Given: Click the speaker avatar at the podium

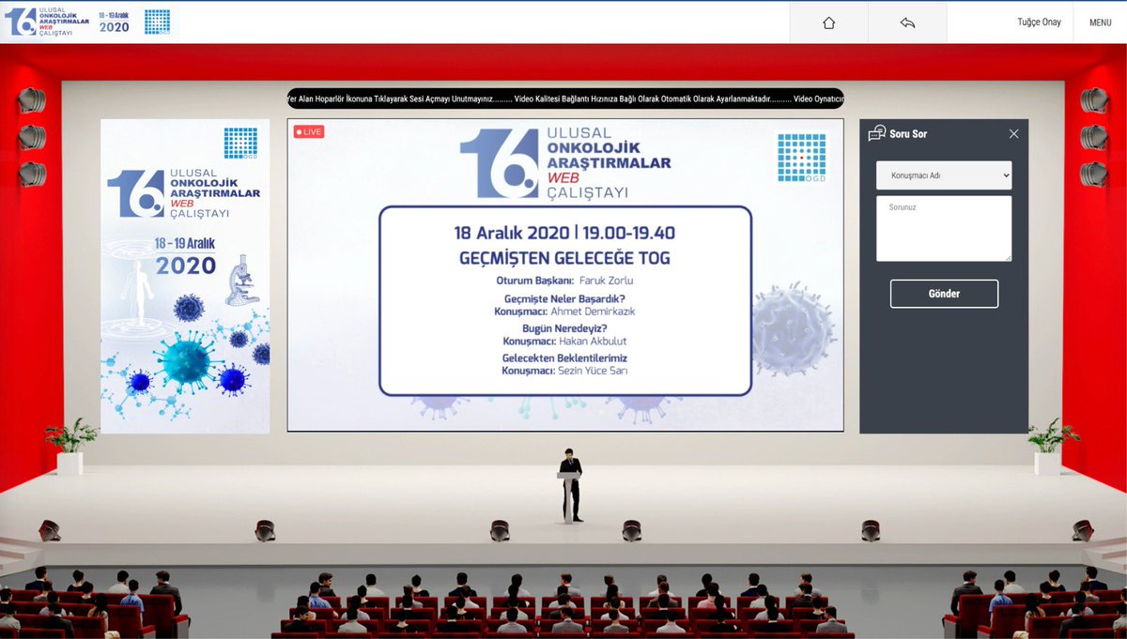Looking at the screenshot, I should click(x=570, y=484).
